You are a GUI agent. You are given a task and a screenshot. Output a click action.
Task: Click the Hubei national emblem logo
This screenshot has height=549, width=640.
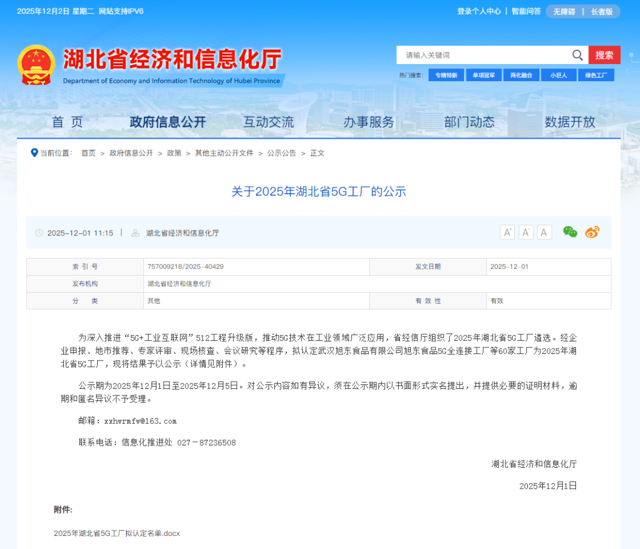click(x=36, y=65)
